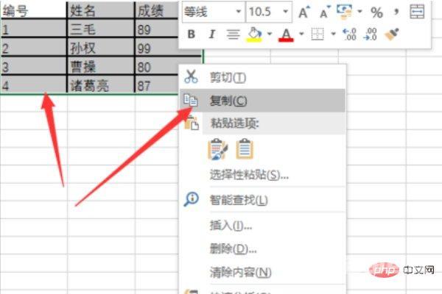The image size is (442, 294).
Task: Click the merge and center icon
Action: (417, 12)
